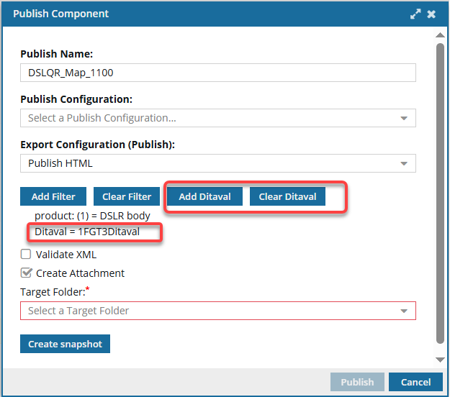Open the Target Folder dropdown
Screen dimensions: 450x397
218,311
